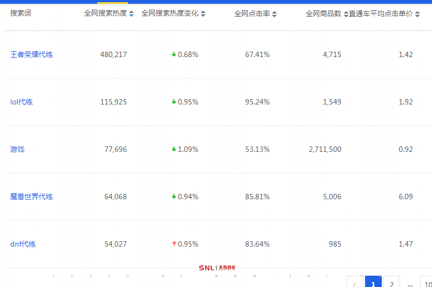The height and width of the screenshot is (287, 432).
Task: Sort by 直通车平均点击单价 column arrows
Action: pyautogui.click(x=417, y=14)
